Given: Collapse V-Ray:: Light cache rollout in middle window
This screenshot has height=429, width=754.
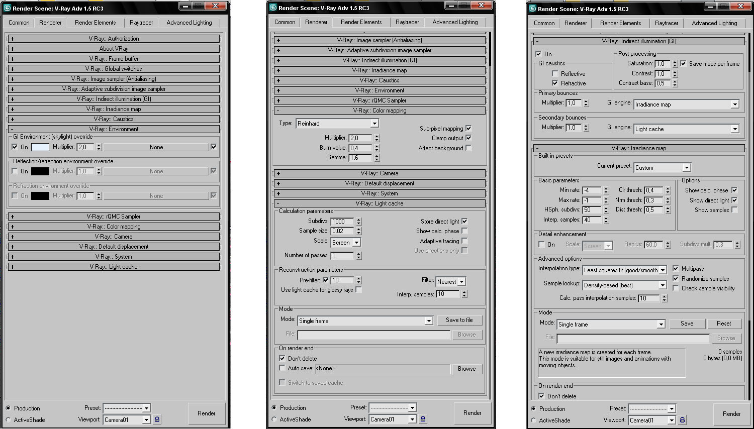Looking at the screenshot, I should (380, 203).
